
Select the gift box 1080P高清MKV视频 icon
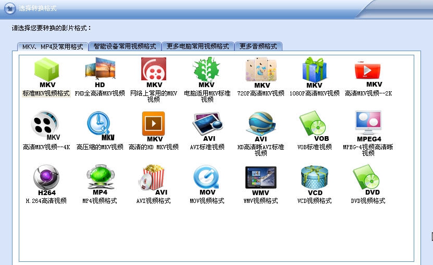tap(314, 73)
